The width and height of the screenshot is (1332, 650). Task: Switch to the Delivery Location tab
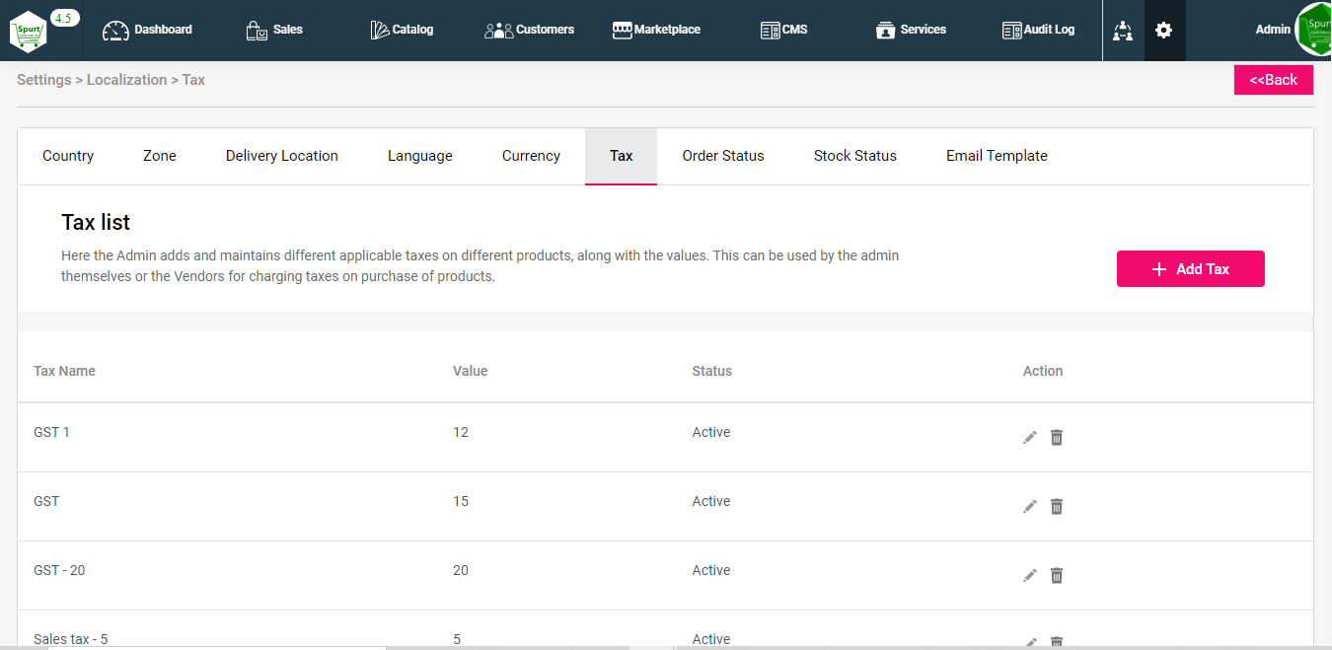pyautogui.click(x=282, y=156)
